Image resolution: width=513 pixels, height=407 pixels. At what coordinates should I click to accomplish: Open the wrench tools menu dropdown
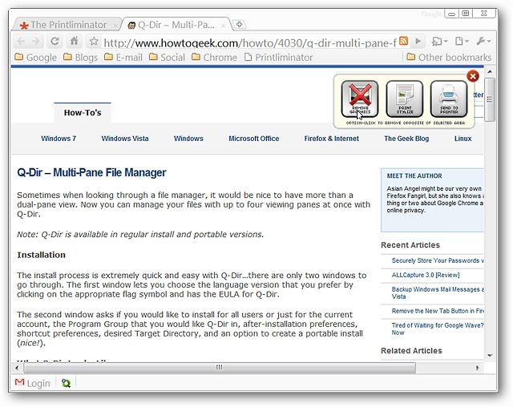[x=483, y=41]
